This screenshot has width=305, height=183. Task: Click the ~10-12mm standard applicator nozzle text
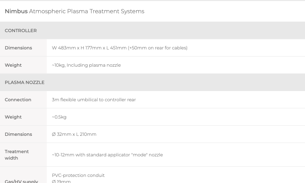[x=107, y=155]
